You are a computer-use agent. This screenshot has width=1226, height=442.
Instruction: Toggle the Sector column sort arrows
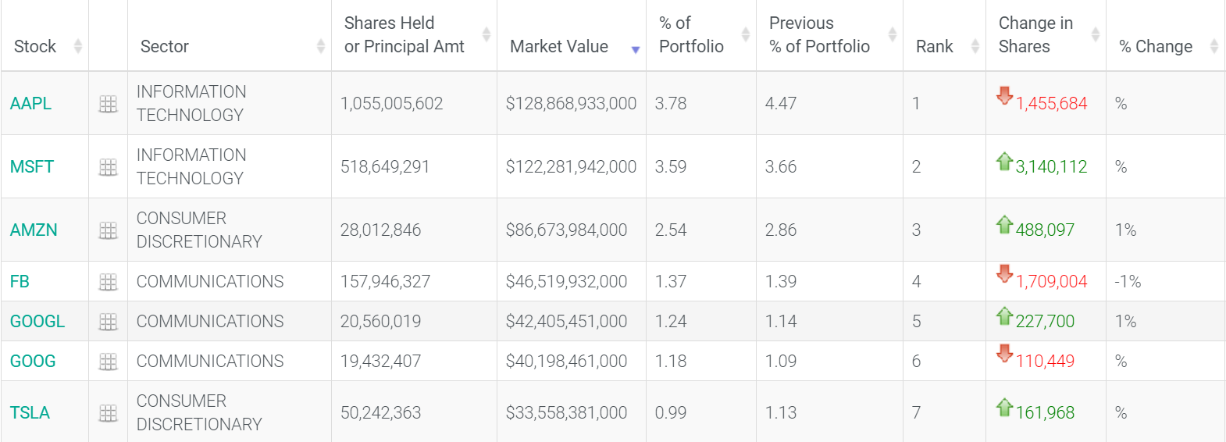[x=320, y=46]
